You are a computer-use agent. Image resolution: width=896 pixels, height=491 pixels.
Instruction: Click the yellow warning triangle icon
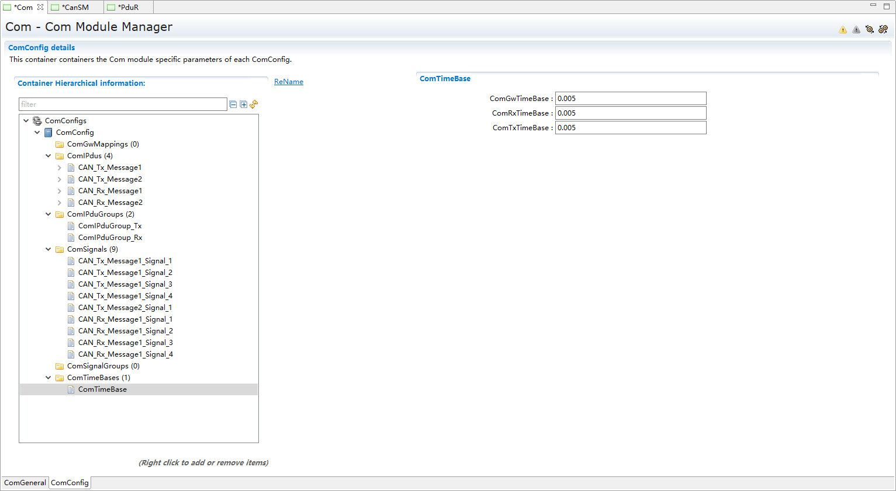tap(843, 30)
